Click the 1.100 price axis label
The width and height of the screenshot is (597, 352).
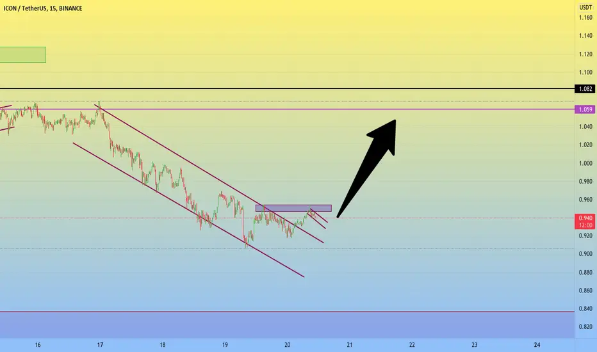coord(585,72)
